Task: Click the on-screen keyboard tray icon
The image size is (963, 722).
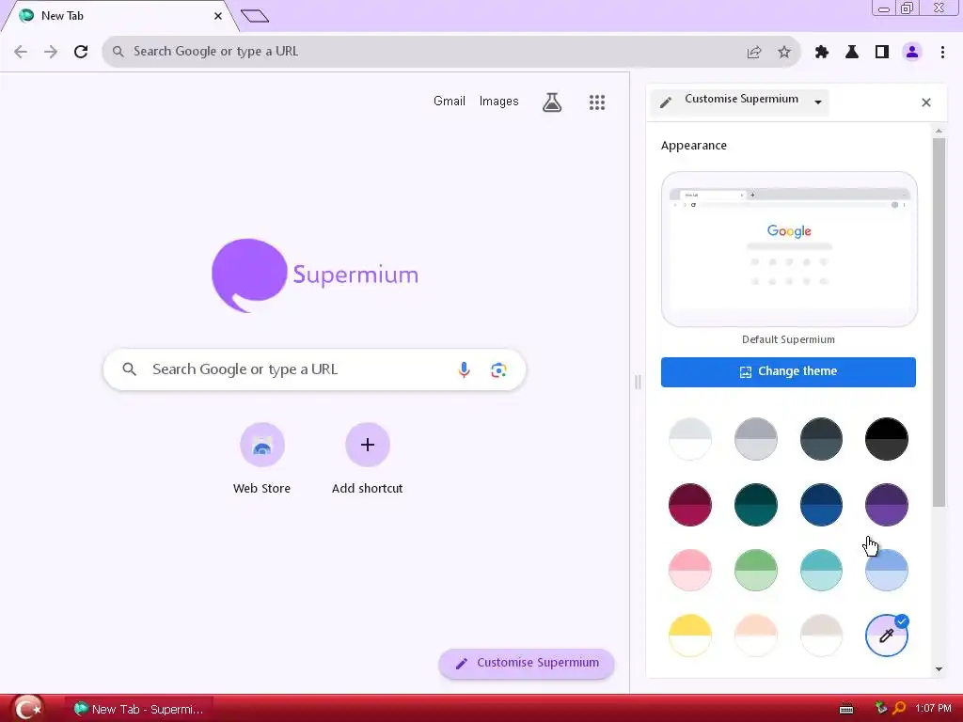Action: (x=846, y=709)
